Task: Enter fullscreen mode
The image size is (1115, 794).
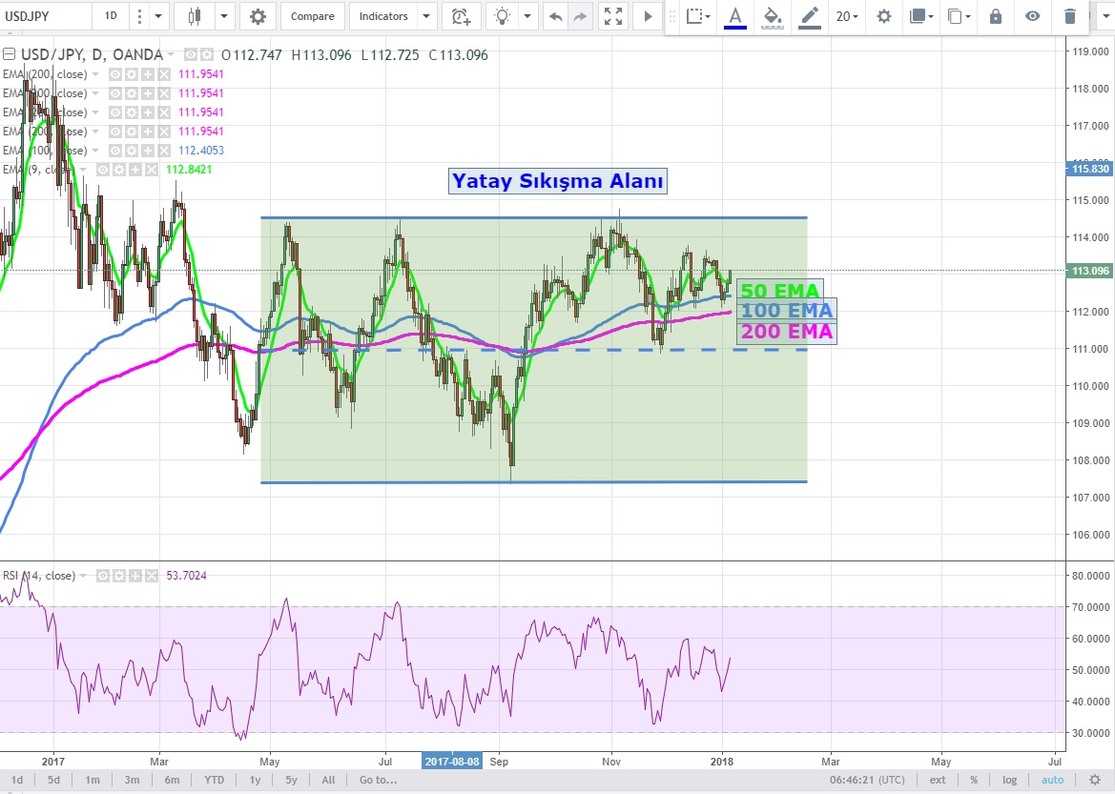Action: click(x=614, y=16)
